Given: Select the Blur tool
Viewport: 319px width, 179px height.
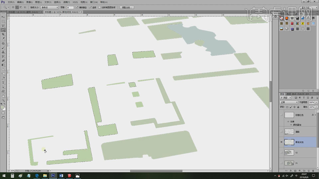Looking at the screenshot, I should pos(3,69).
